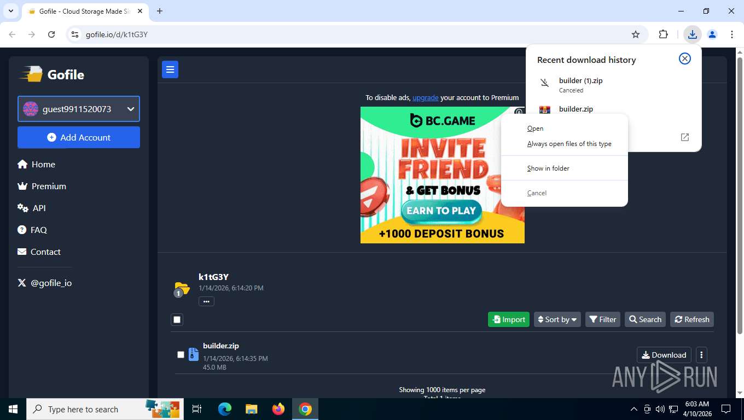Viewport: 744px width, 420px height.
Task: Bookmark this page with the star icon
Action: (x=636, y=34)
